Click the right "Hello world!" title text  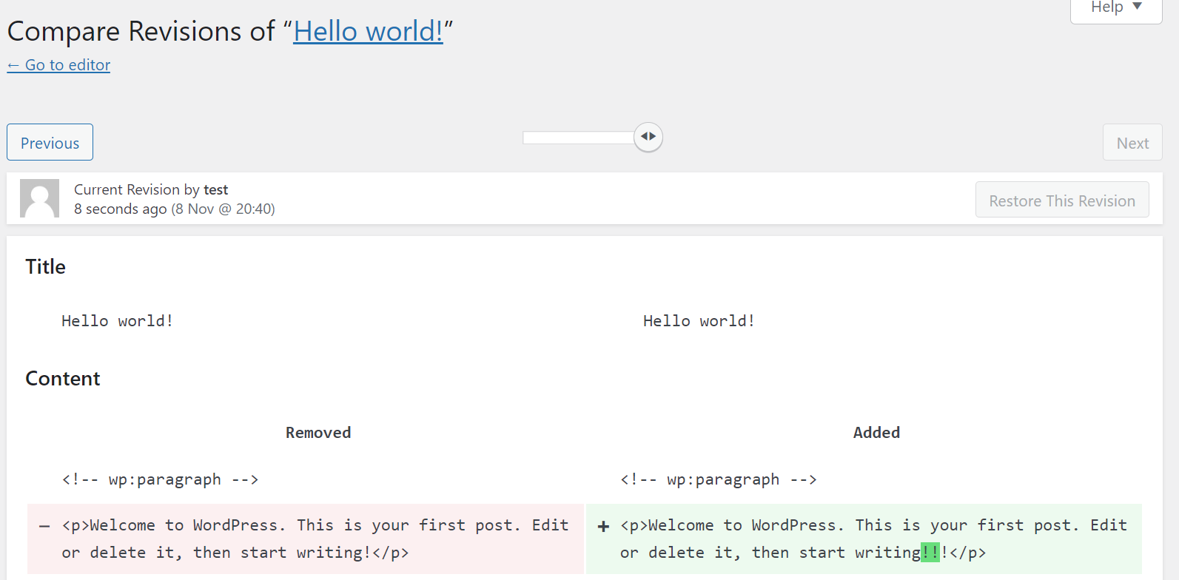(699, 321)
